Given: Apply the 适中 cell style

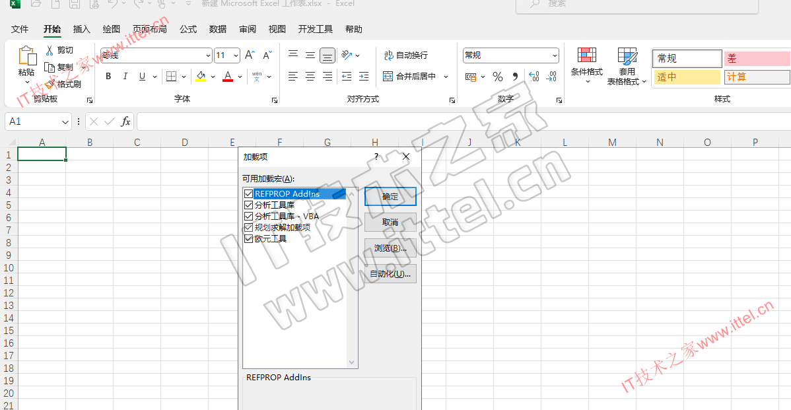Looking at the screenshot, I should pos(687,77).
